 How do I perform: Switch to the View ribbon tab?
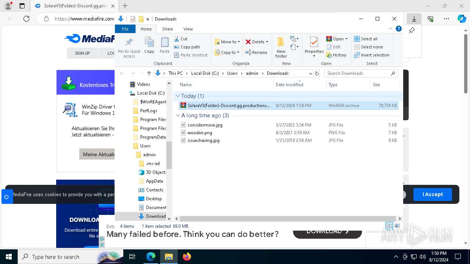pyautogui.click(x=188, y=29)
